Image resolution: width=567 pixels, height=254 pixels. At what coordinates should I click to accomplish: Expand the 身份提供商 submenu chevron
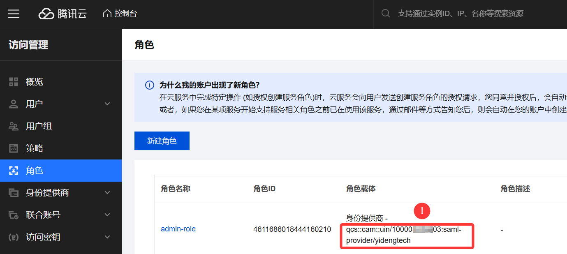point(107,193)
